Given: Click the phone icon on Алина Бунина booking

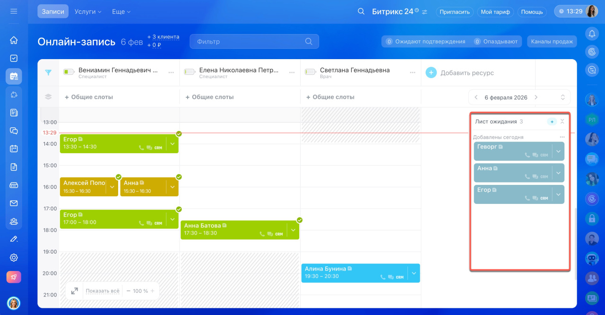Looking at the screenshot, I should pyautogui.click(x=383, y=277).
